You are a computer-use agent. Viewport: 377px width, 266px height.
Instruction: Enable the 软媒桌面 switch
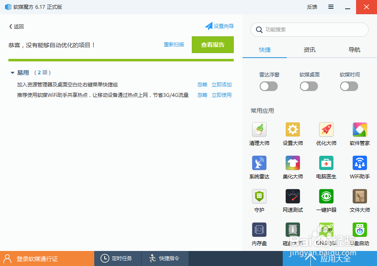309,86
